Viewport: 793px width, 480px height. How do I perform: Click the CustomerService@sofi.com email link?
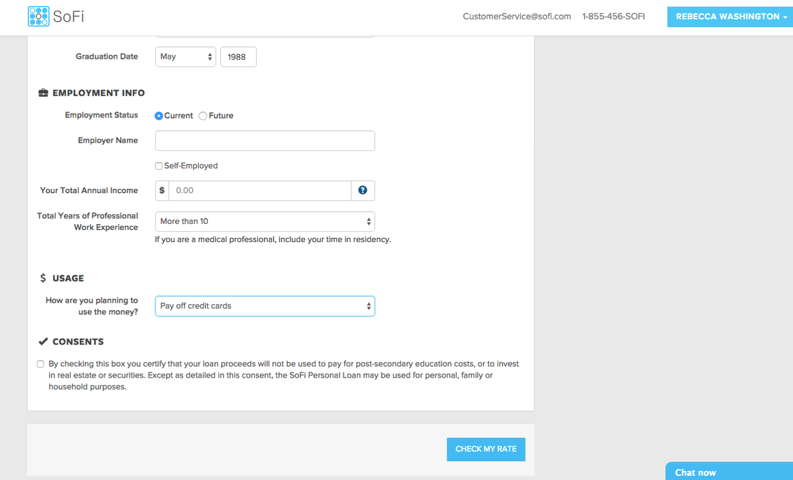coord(517,16)
